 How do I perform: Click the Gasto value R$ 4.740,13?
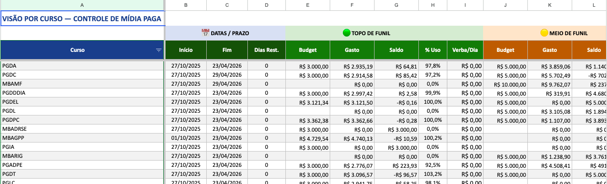(x=352, y=138)
